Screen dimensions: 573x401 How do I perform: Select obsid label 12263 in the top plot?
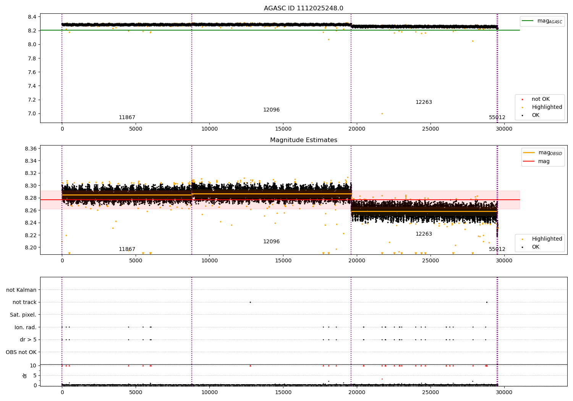[x=424, y=102]
